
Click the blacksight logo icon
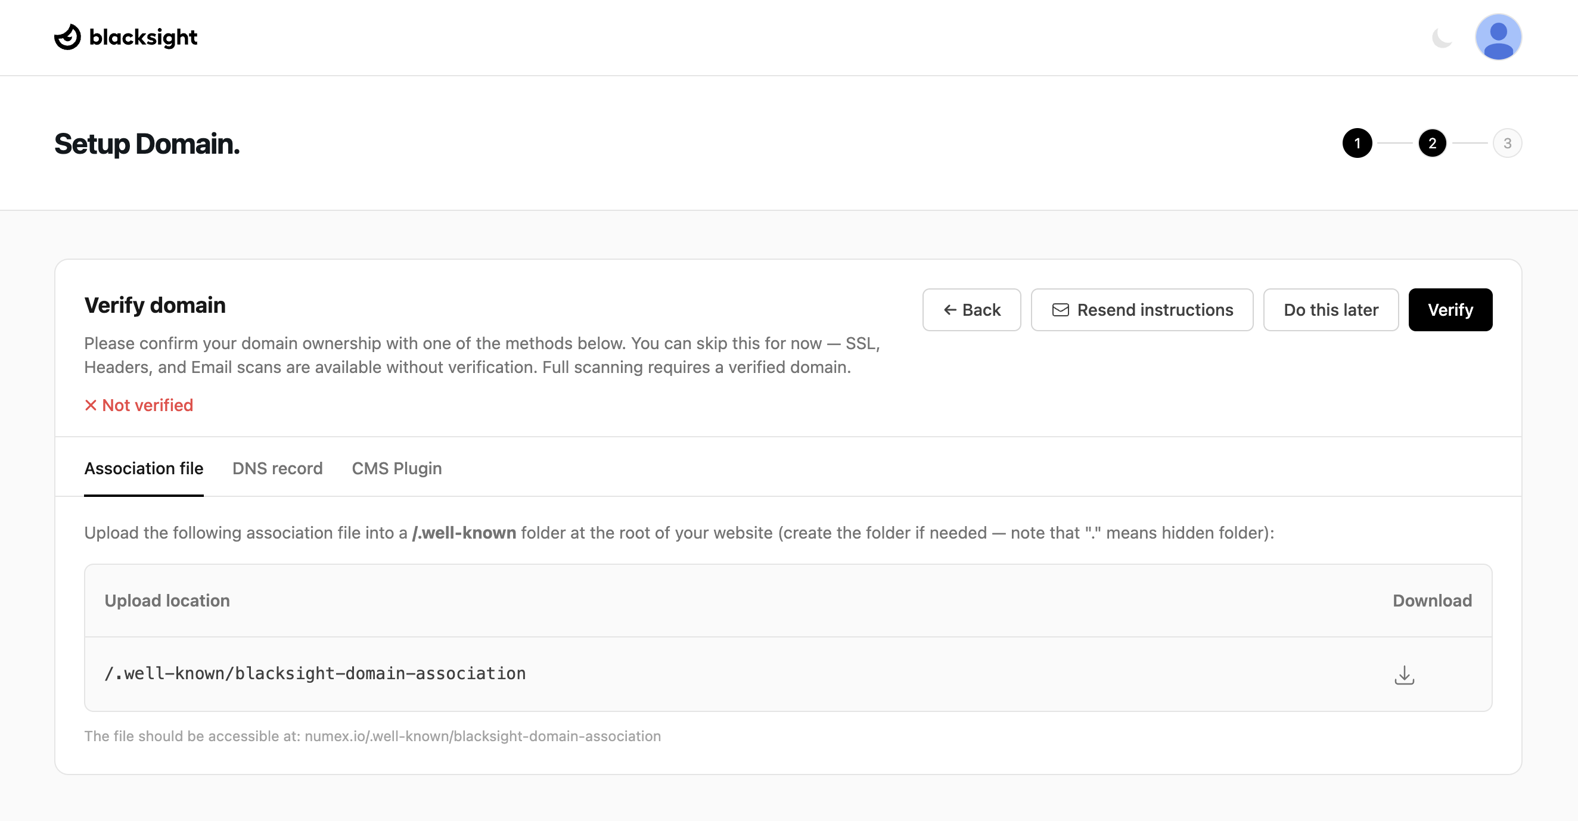66,37
